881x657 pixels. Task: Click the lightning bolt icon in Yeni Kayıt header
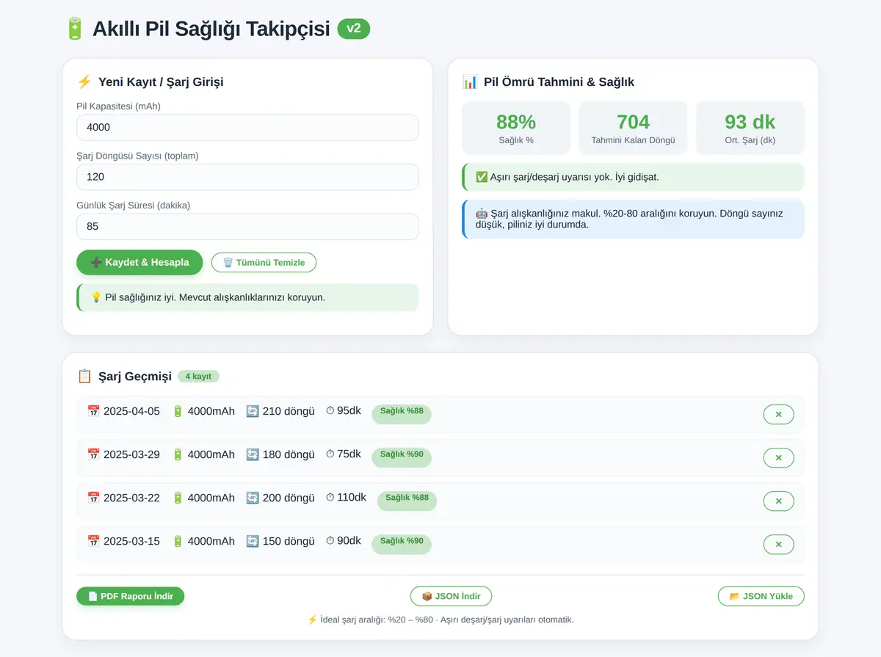[84, 81]
